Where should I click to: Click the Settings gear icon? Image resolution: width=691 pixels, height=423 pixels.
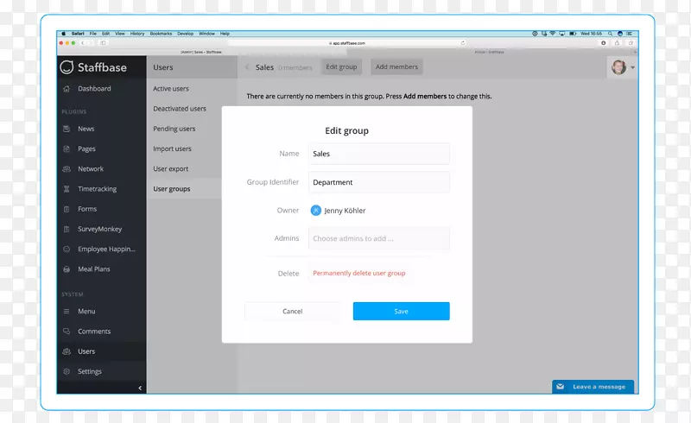click(67, 371)
